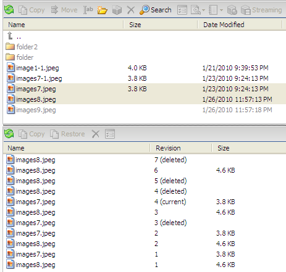The image size is (286, 272).
Task: Click the Streaming toolbar button
Action: [x=261, y=10]
